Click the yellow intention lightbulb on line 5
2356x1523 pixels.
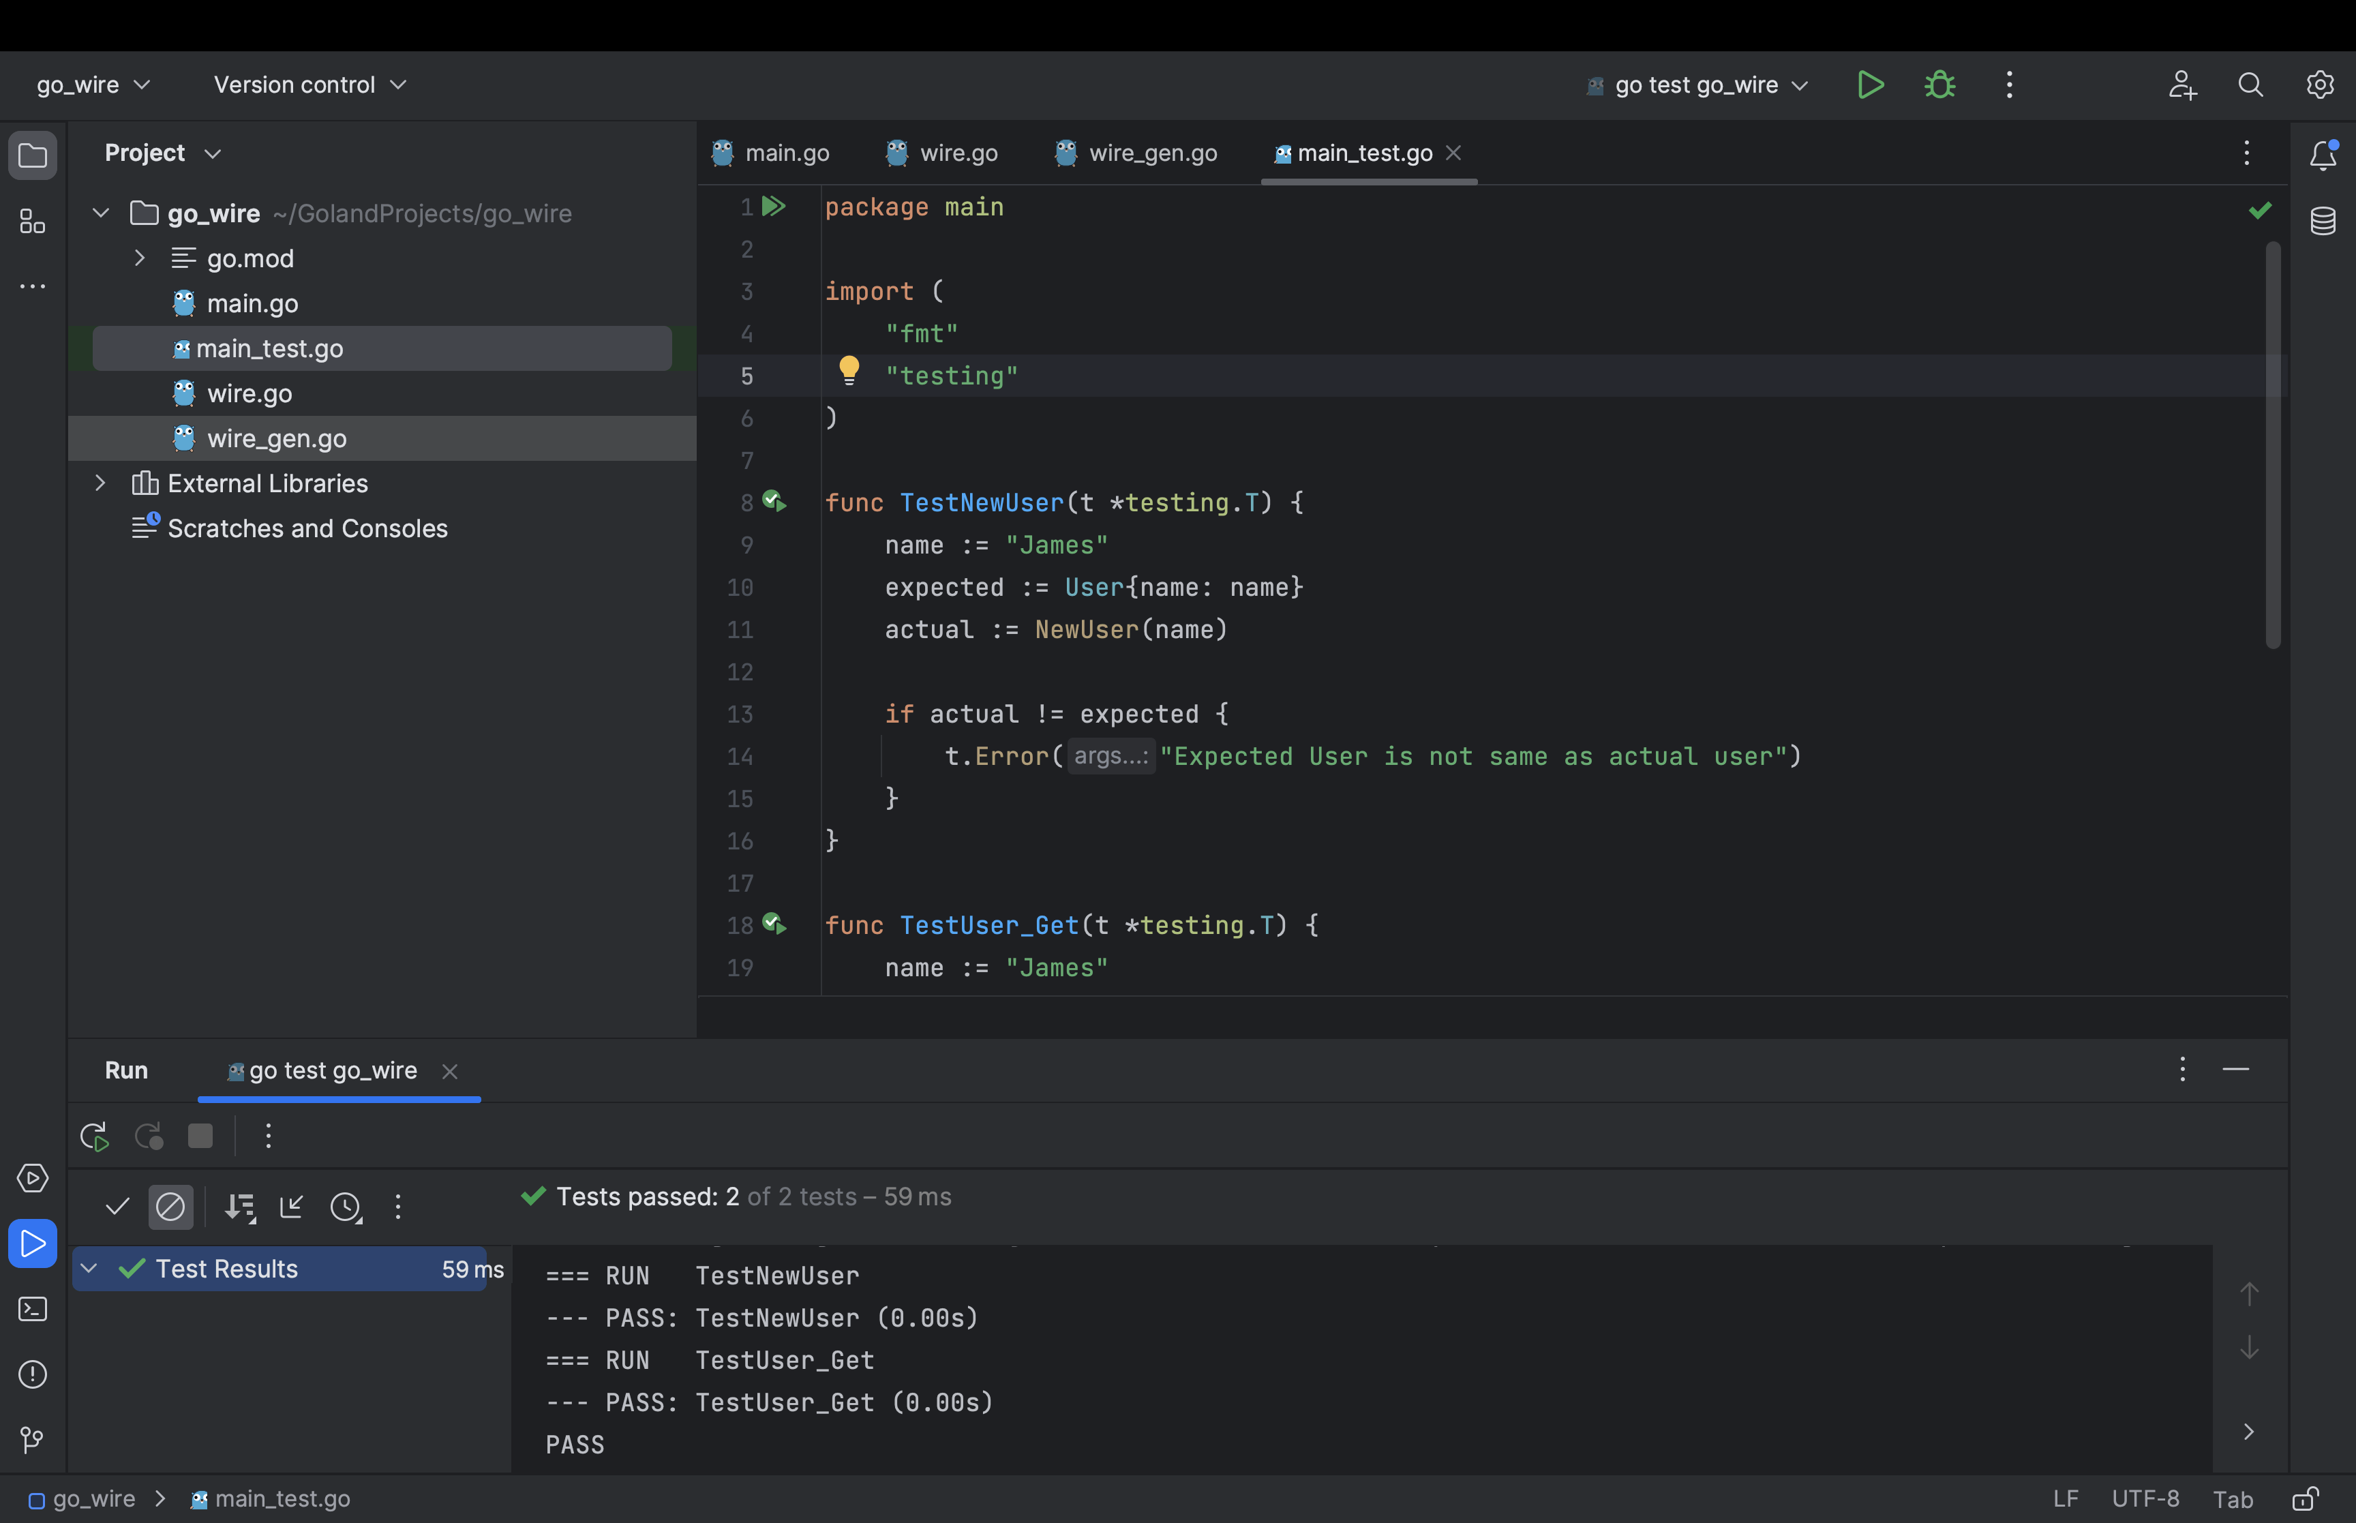[x=848, y=370]
